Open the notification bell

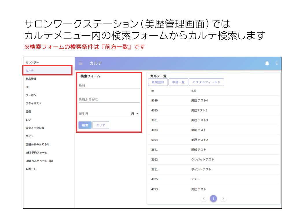(x=267, y=63)
